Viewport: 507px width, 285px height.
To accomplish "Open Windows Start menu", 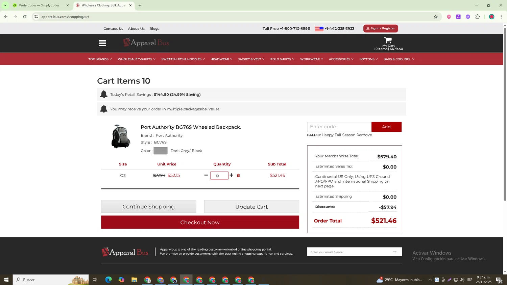I will click(x=6, y=280).
